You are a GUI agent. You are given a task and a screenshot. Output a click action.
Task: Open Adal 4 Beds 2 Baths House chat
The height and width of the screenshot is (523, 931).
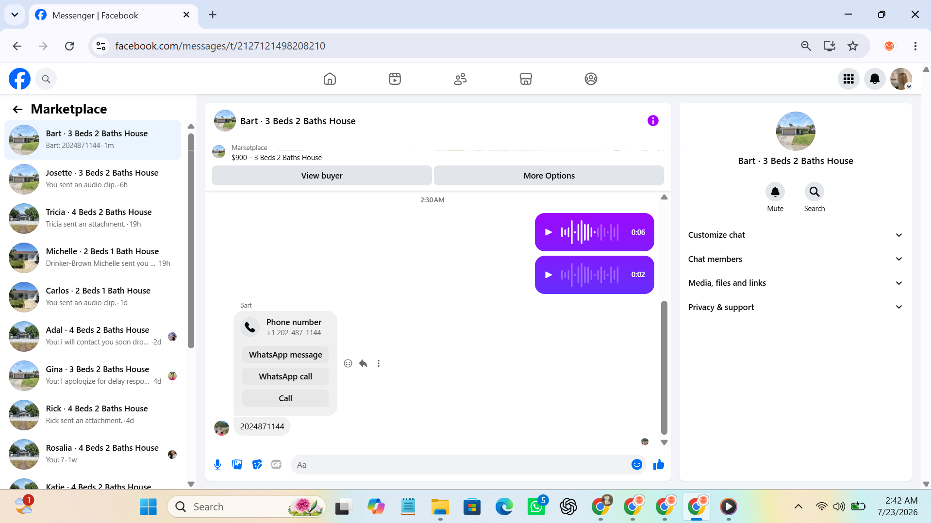point(93,336)
